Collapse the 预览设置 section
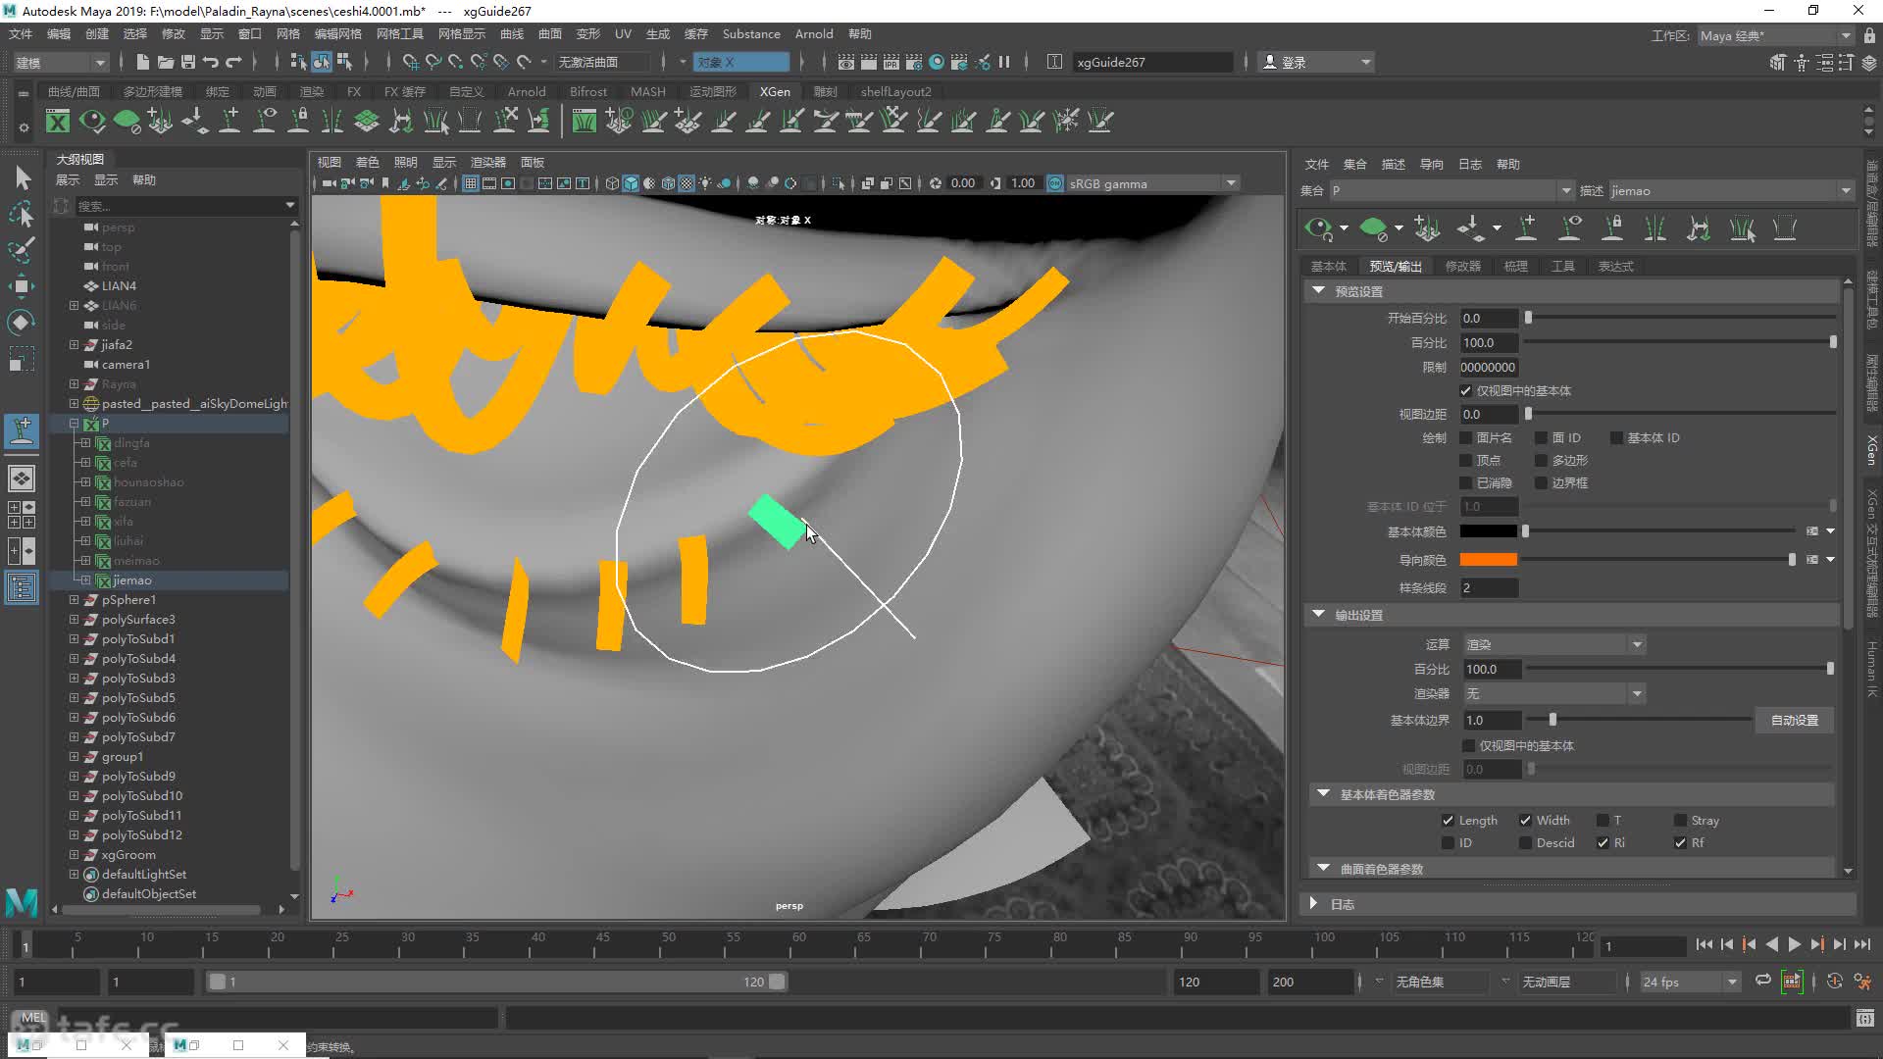The image size is (1883, 1059). click(1319, 291)
